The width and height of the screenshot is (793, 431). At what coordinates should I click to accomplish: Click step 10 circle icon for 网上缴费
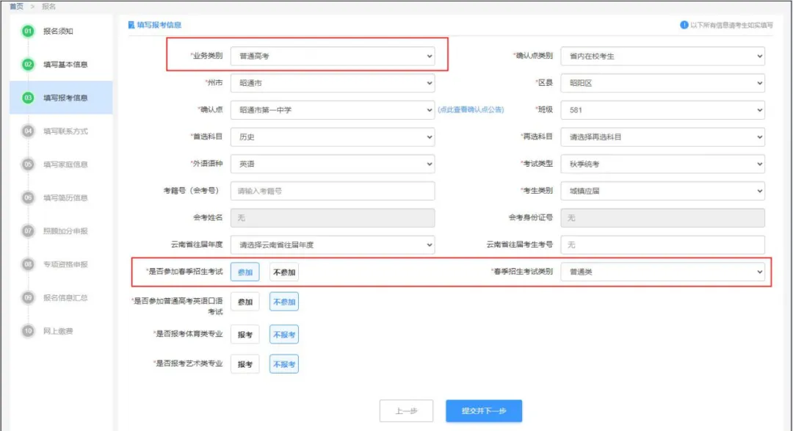(x=28, y=331)
